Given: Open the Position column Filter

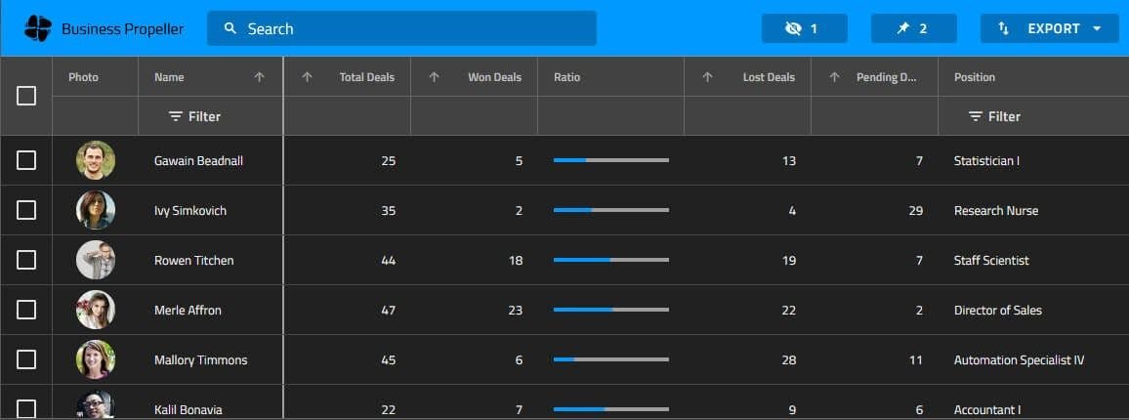Looking at the screenshot, I should point(994,116).
